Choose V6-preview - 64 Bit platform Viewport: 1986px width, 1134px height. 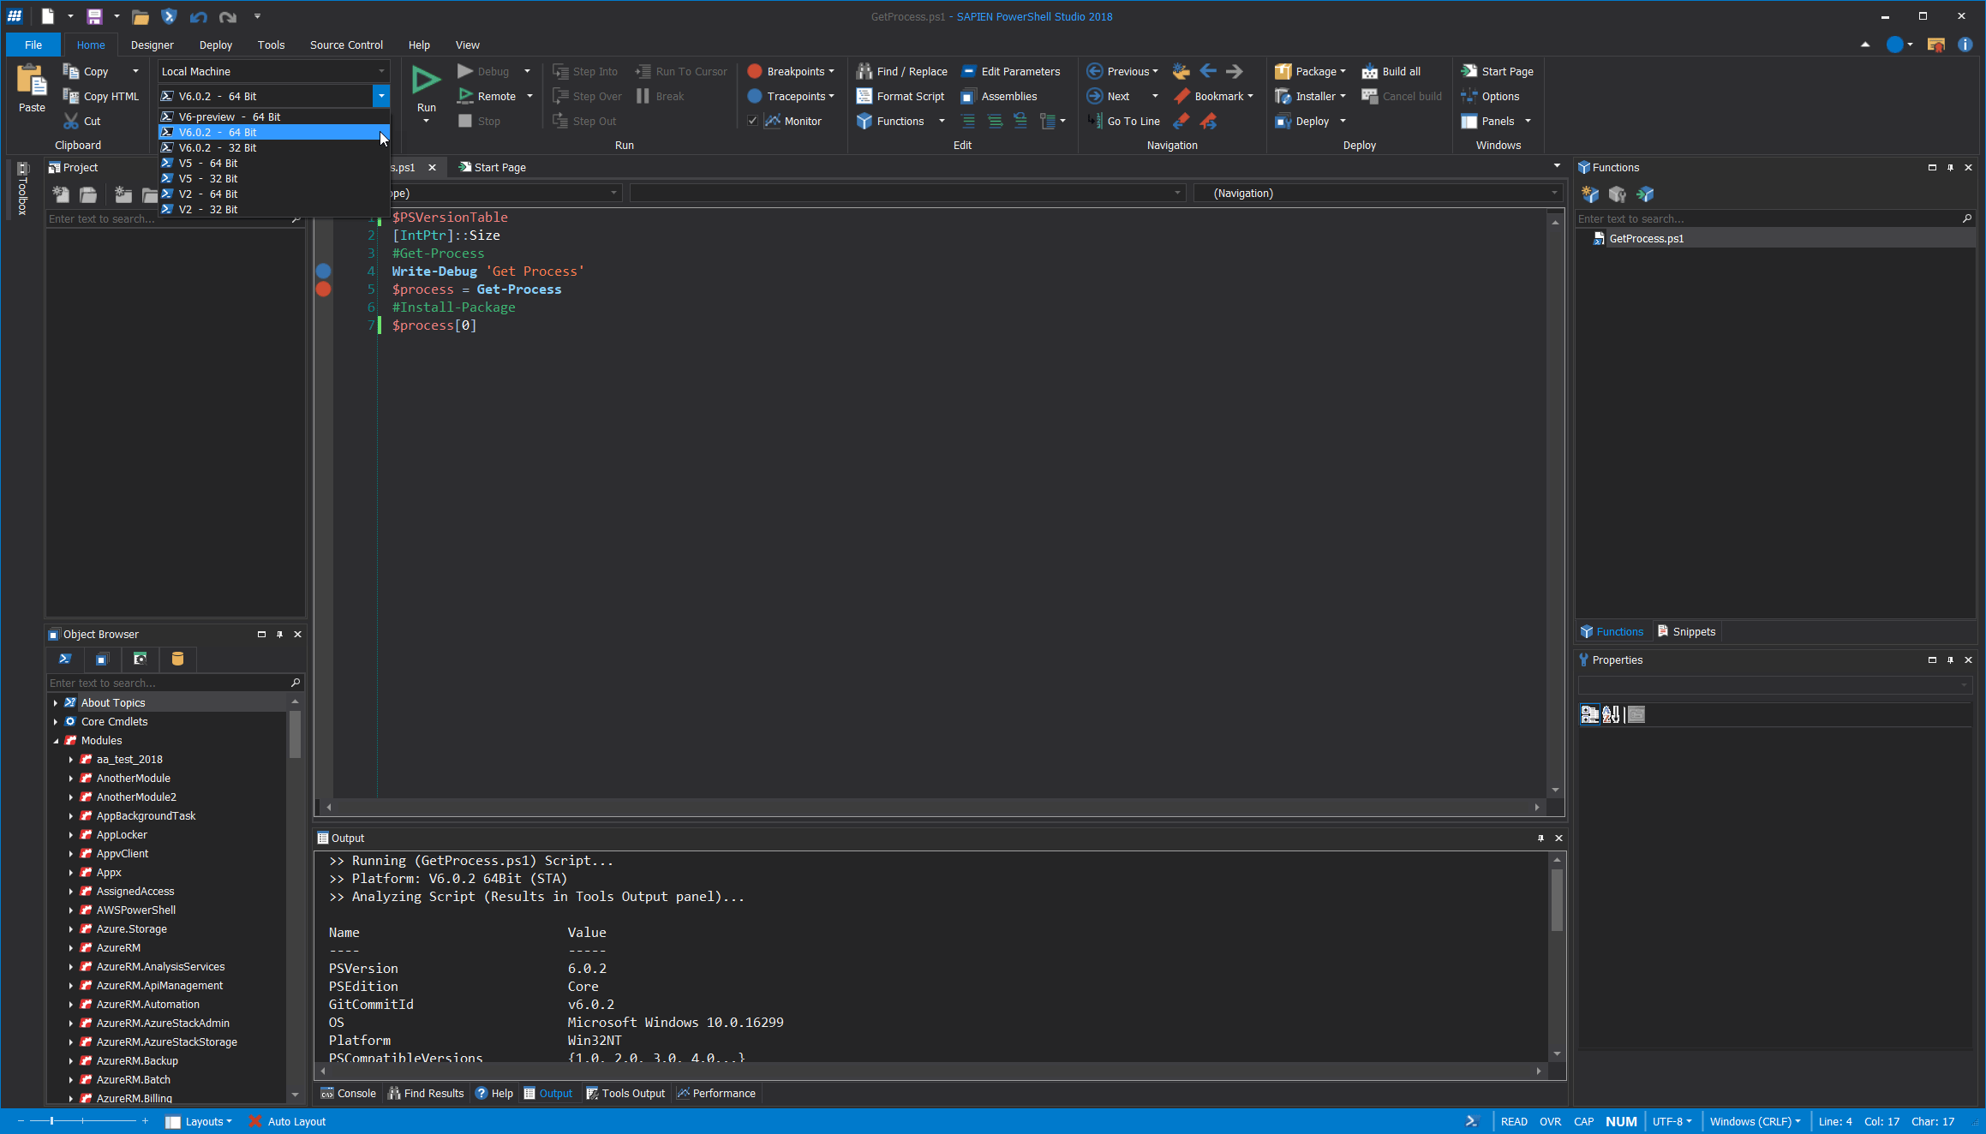[274, 116]
